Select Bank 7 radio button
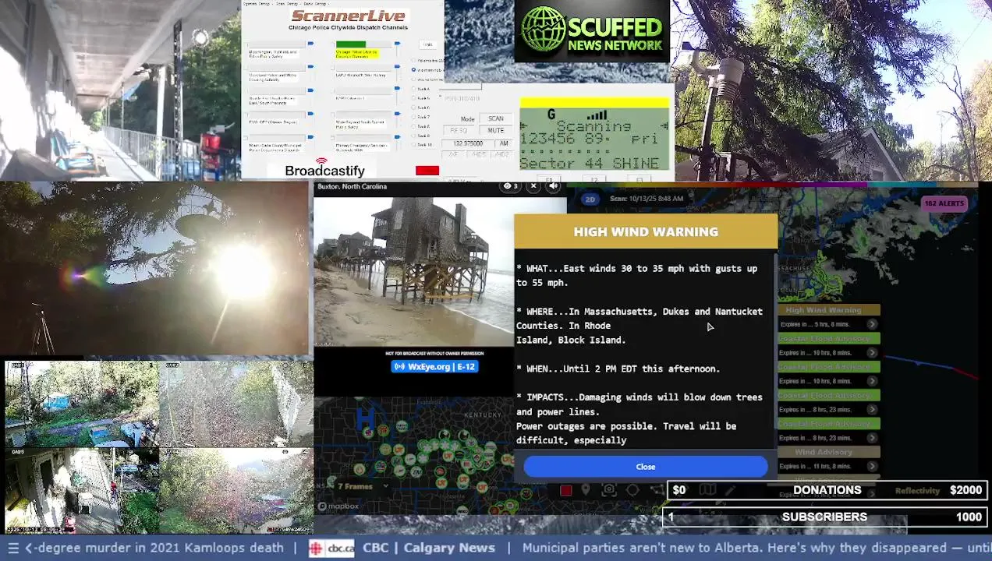 coord(413,117)
